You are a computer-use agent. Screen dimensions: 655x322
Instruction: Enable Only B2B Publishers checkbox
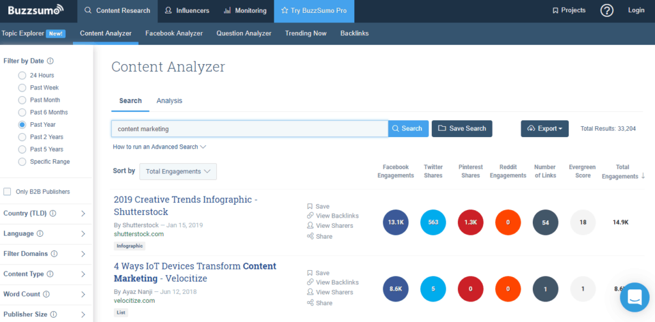point(7,191)
